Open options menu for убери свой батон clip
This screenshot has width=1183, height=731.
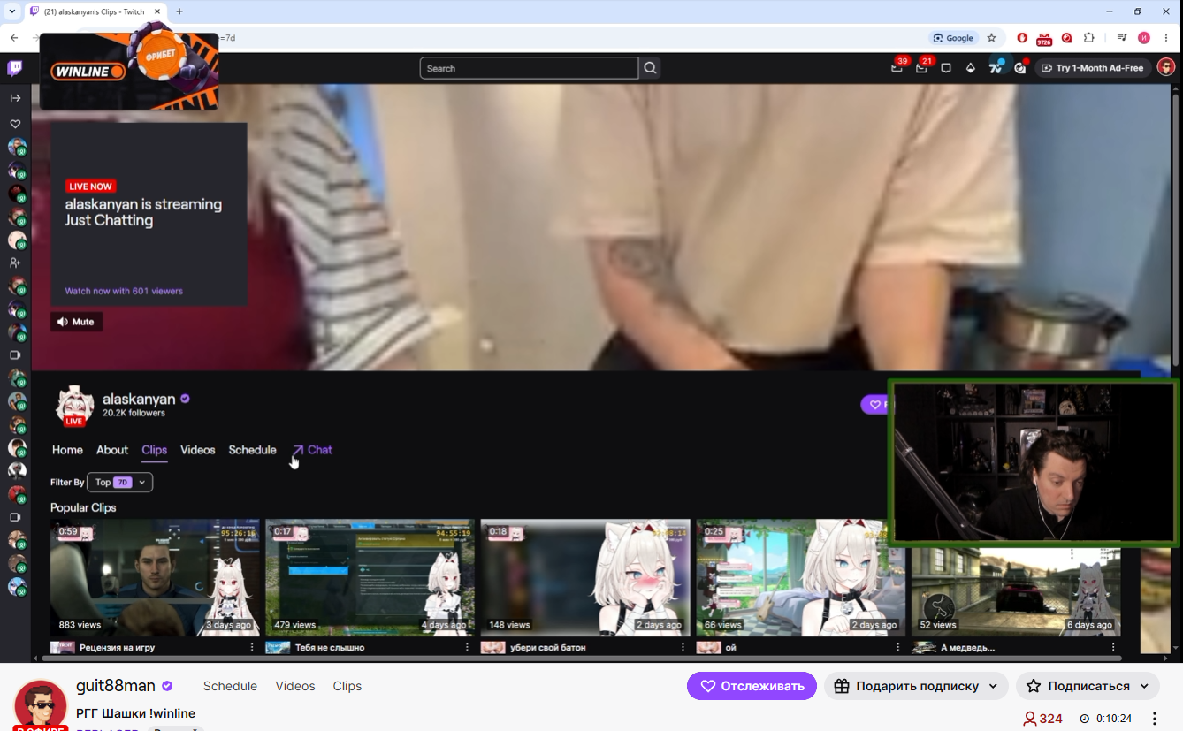683,648
